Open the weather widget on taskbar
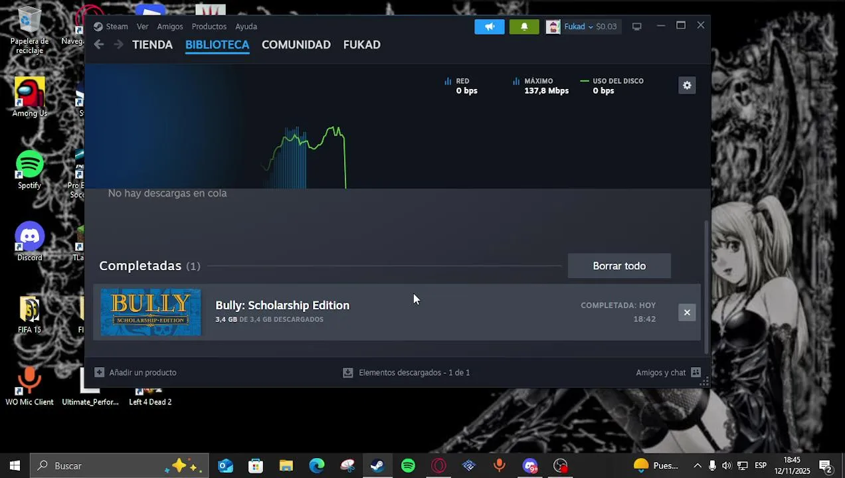Screen dimensions: 845x478 (656, 466)
